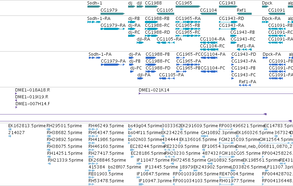Screen dimensions: 293x186
Task: Select the 415384 EST label
Action: coord(97,167)
